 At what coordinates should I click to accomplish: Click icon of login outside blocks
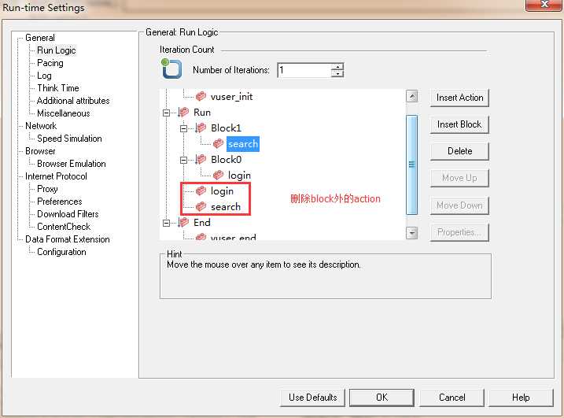tap(201, 191)
